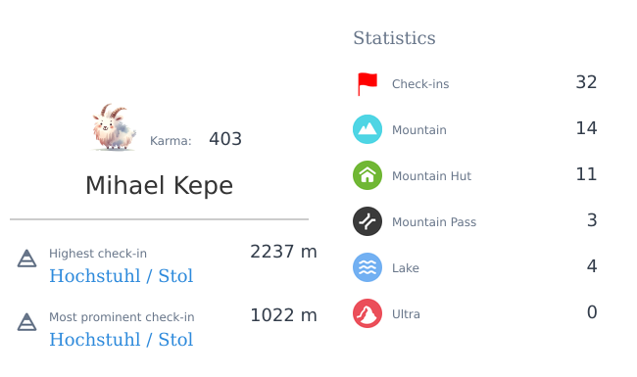637x377 pixels.
Task: Select the Mountain Hut label
Action: coord(431,175)
